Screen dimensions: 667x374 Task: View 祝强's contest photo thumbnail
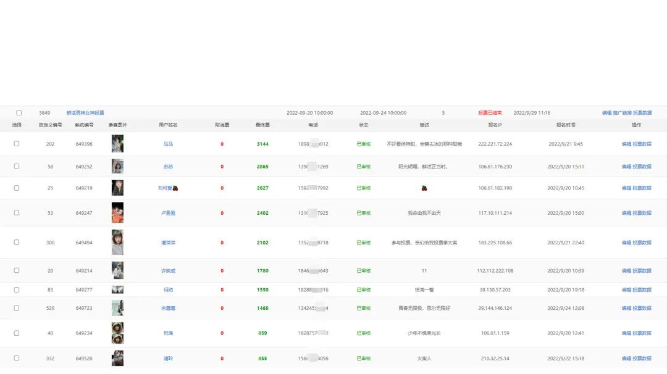pos(117,333)
